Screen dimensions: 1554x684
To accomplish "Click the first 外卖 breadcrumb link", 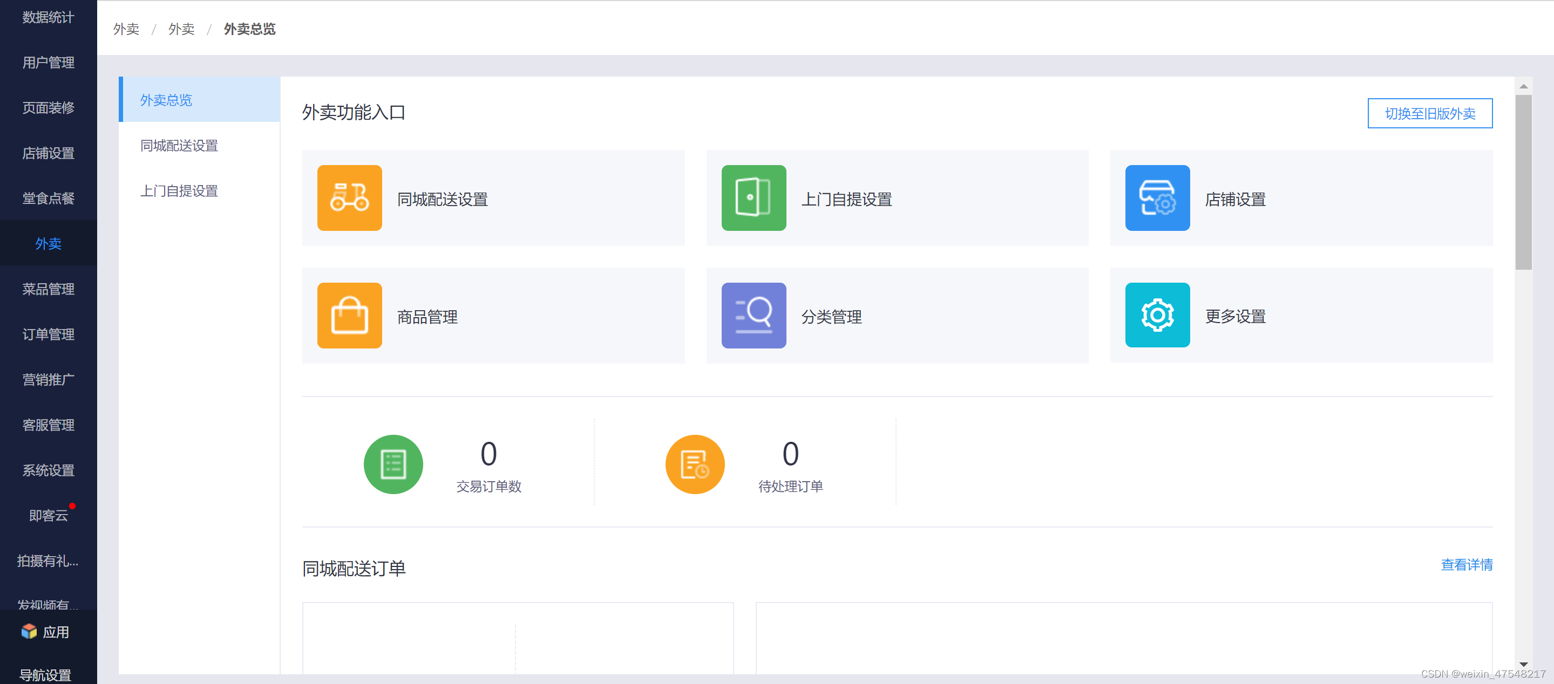I will point(126,29).
